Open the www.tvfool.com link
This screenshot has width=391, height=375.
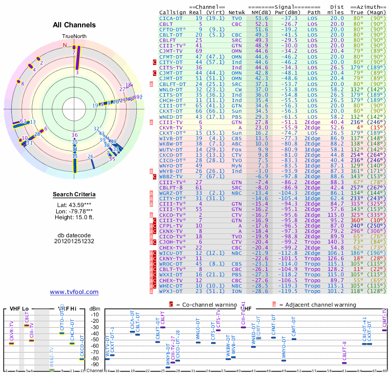tap(74, 292)
